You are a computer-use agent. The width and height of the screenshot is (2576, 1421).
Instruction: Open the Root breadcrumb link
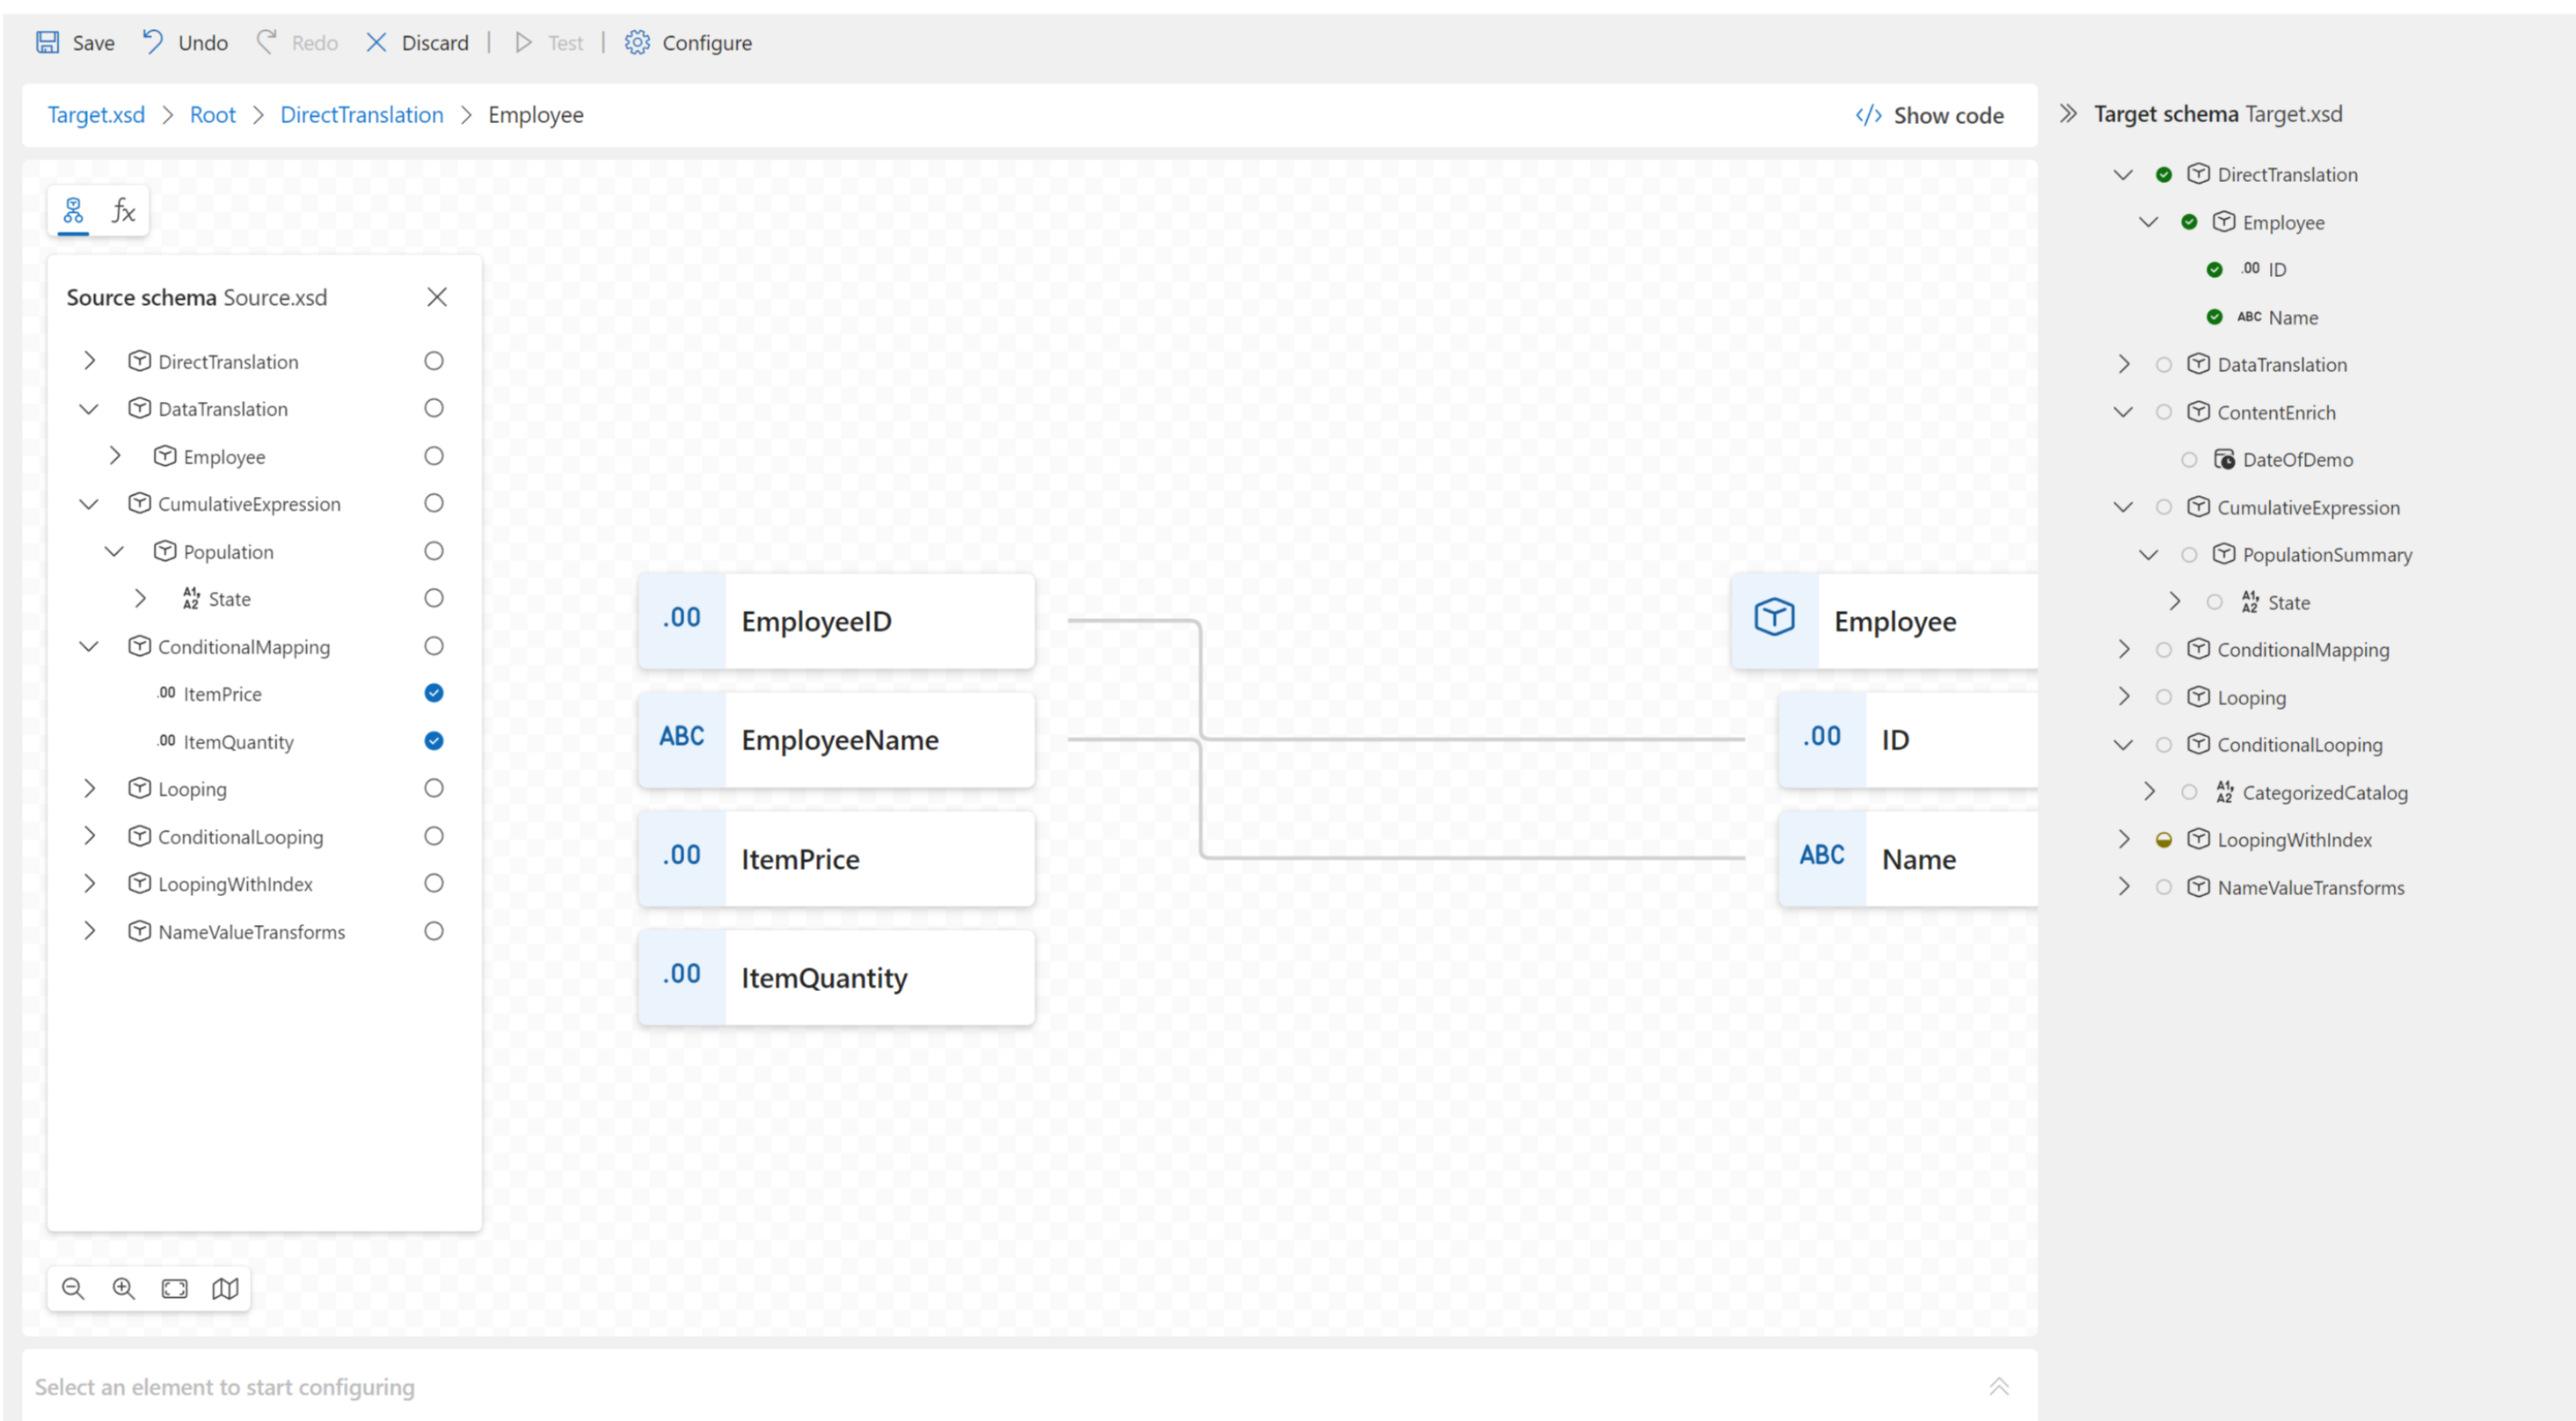tap(212, 115)
